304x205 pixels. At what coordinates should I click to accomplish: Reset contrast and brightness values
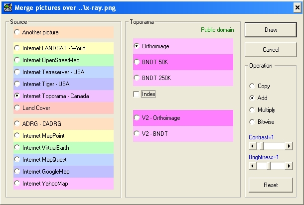271,185
